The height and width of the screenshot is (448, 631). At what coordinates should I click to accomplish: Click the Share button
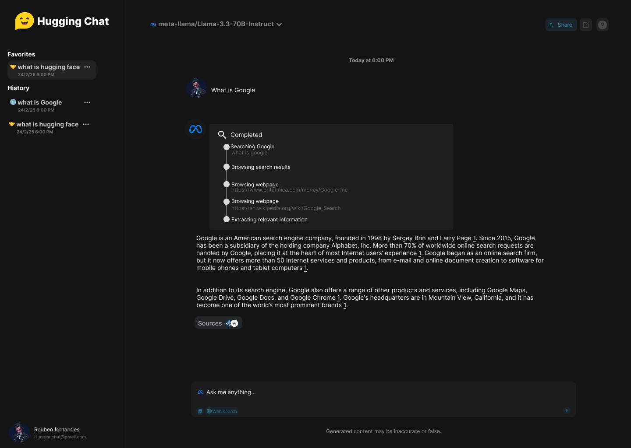561,25
